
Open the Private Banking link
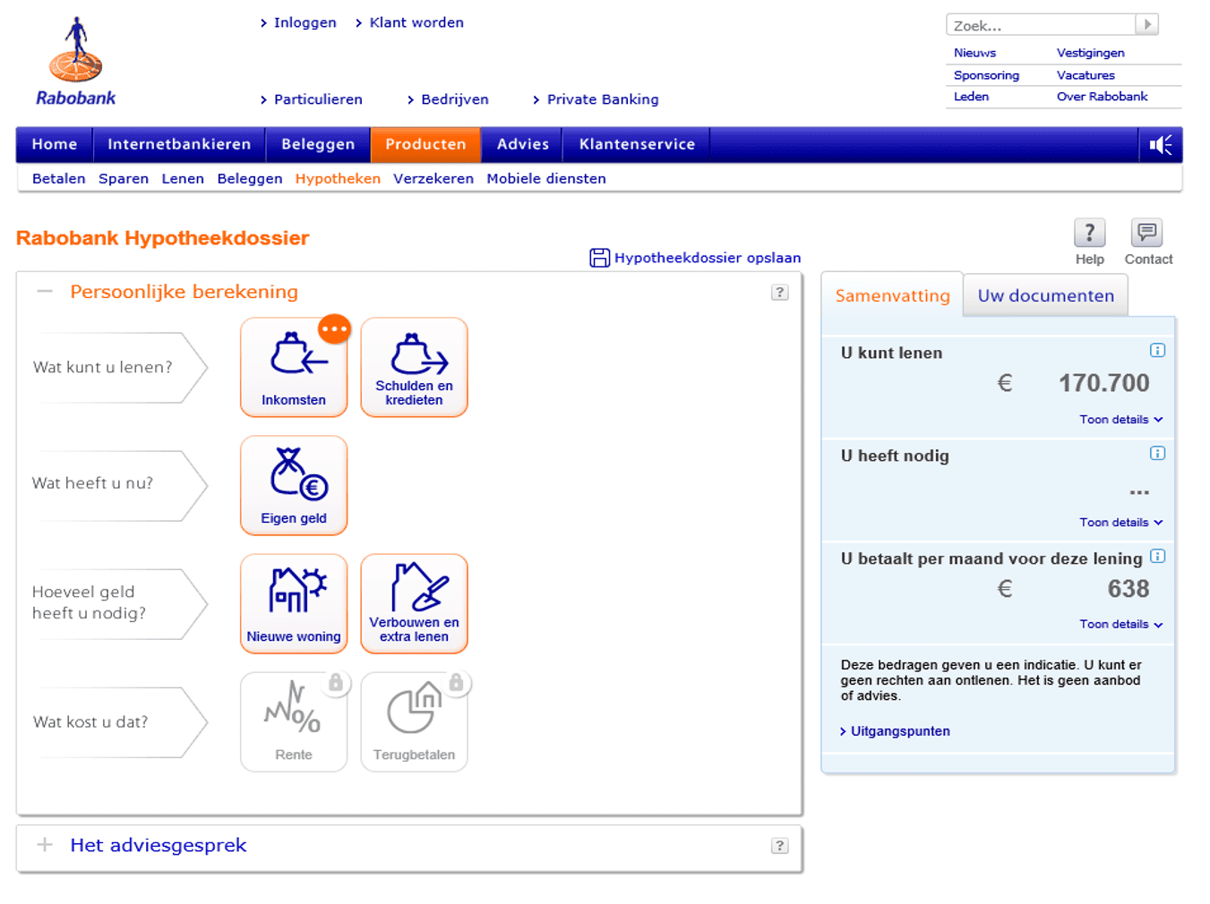603,99
